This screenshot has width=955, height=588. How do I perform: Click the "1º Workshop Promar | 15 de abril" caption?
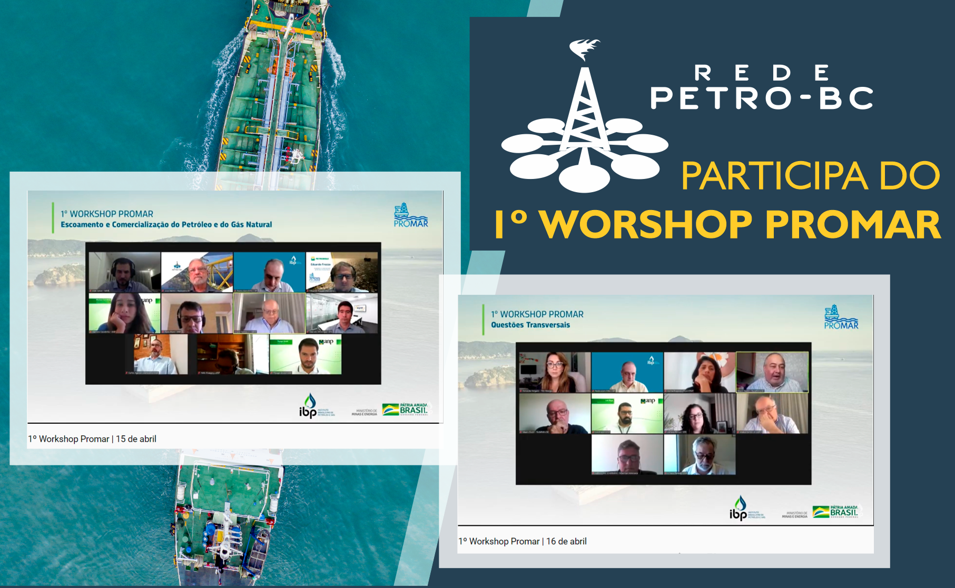point(92,439)
